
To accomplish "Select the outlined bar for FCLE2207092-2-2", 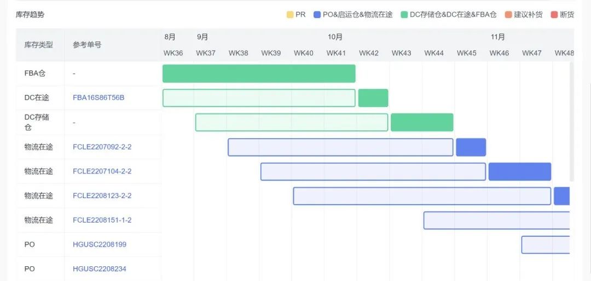I will click(x=340, y=147).
